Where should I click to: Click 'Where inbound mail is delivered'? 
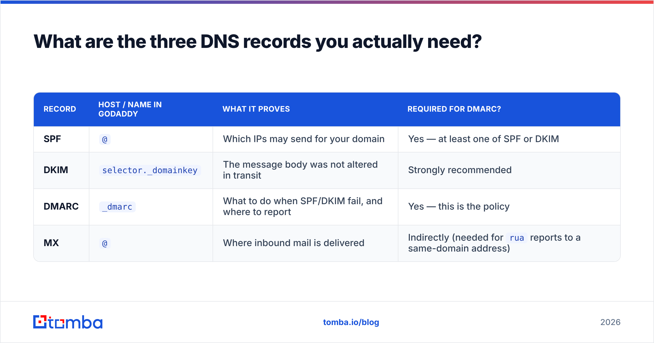(x=293, y=243)
